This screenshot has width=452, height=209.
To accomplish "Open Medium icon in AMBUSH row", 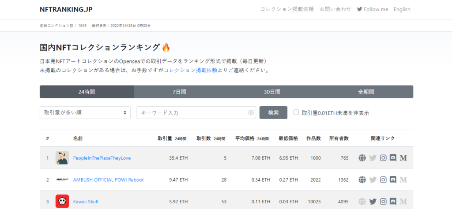I will pyautogui.click(x=403, y=179).
